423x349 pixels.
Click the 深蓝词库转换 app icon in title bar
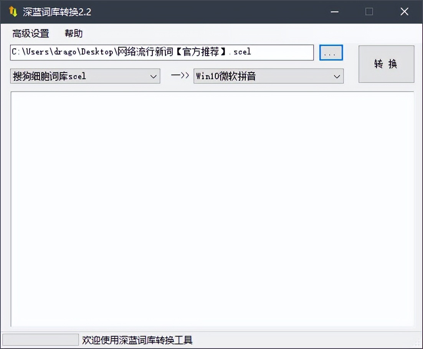pos(13,12)
